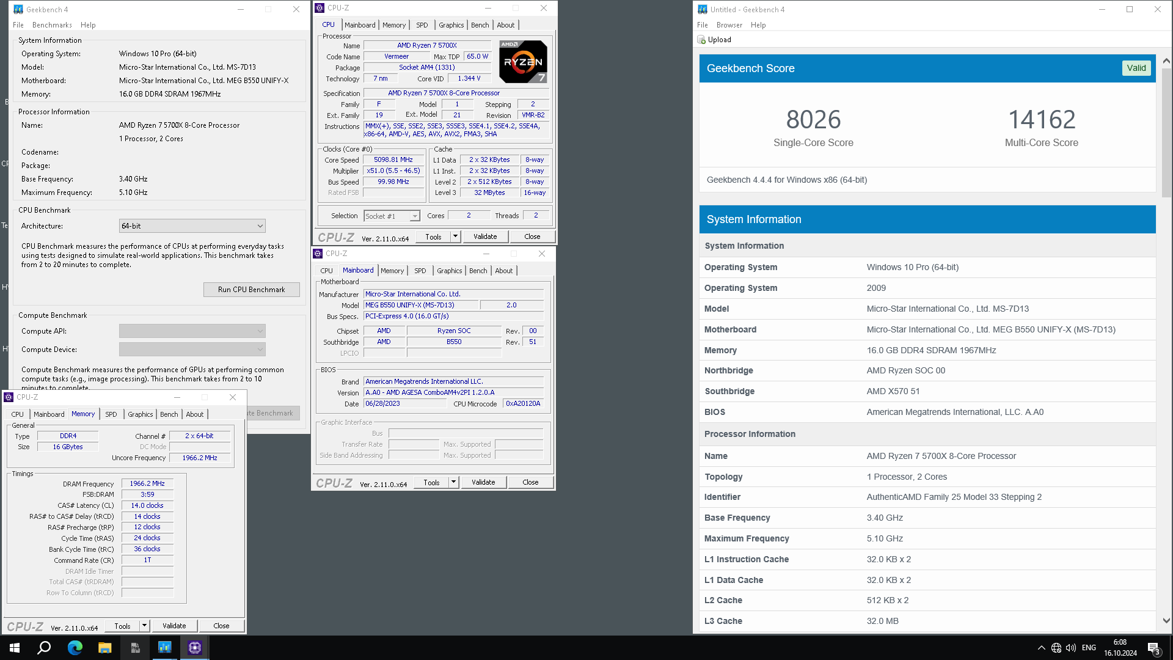Switch to CPU-Z taskbar icon
The width and height of the screenshot is (1173, 660).
pos(195,648)
